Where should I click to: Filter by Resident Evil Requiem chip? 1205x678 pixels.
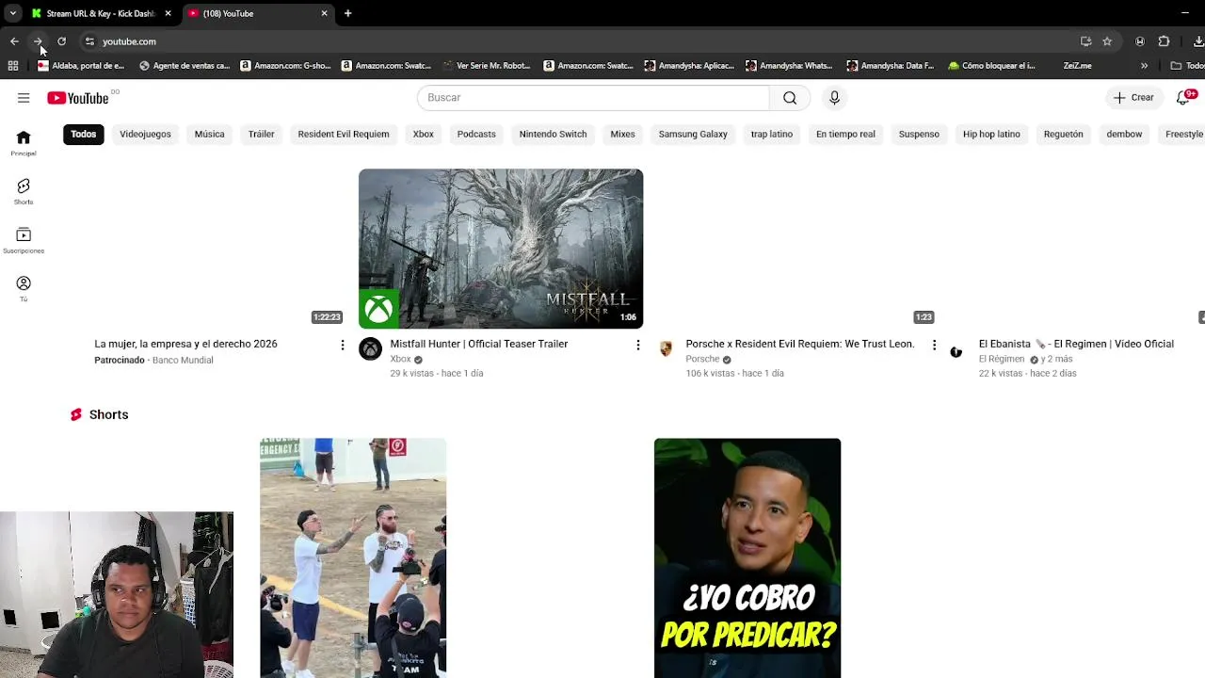point(344,134)
